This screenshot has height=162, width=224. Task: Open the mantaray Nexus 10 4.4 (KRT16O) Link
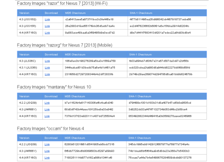coord(47,116)
